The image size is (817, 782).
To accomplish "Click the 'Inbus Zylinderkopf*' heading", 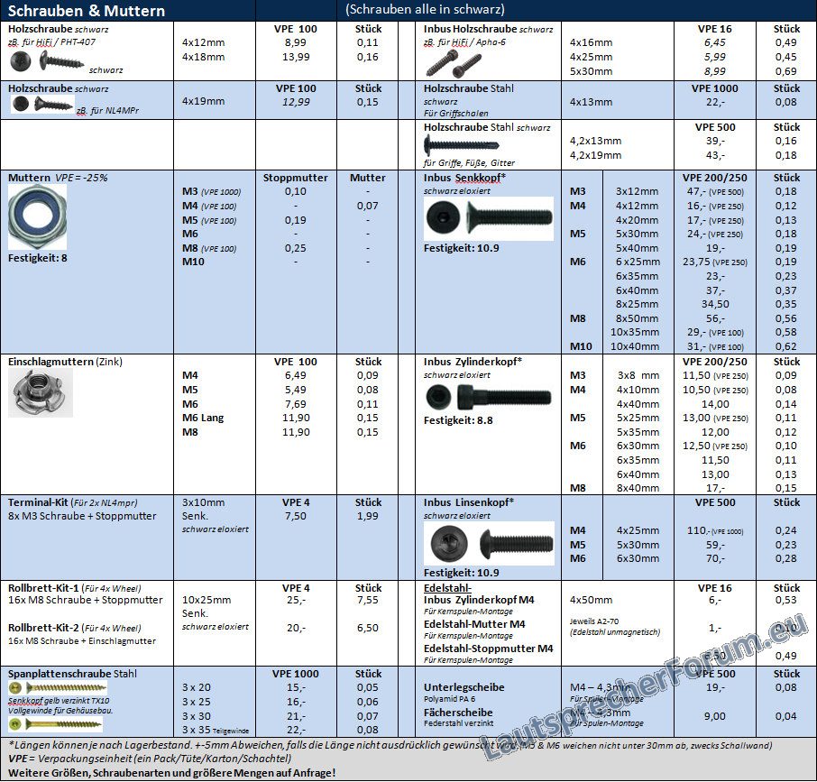I will (x=473, y=362).
